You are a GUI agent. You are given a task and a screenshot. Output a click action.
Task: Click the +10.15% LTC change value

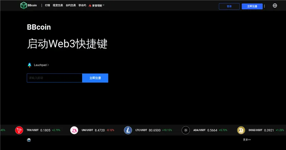pos(167,130)
